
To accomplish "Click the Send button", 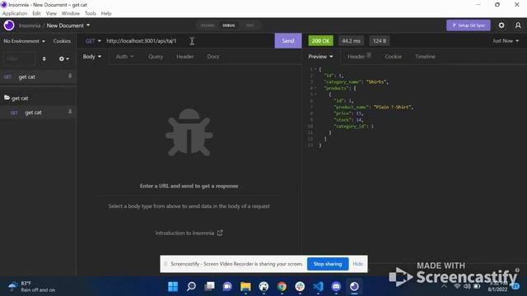I will [x=288, y=40].
